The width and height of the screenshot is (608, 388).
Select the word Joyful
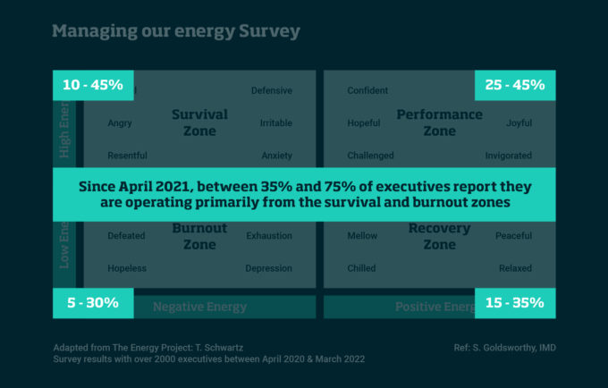[x=519, y=123]
